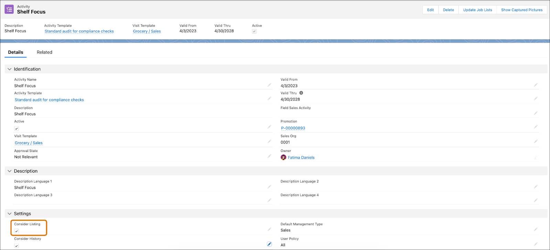Toggle the Consider History checkbox

[x=16, y=246]
